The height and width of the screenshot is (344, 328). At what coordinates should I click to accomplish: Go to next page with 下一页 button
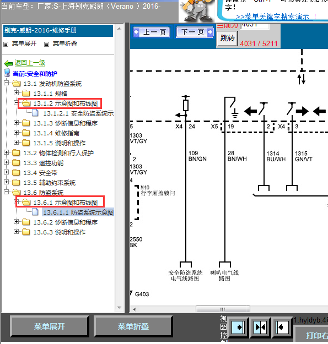[x=195, y=32]
